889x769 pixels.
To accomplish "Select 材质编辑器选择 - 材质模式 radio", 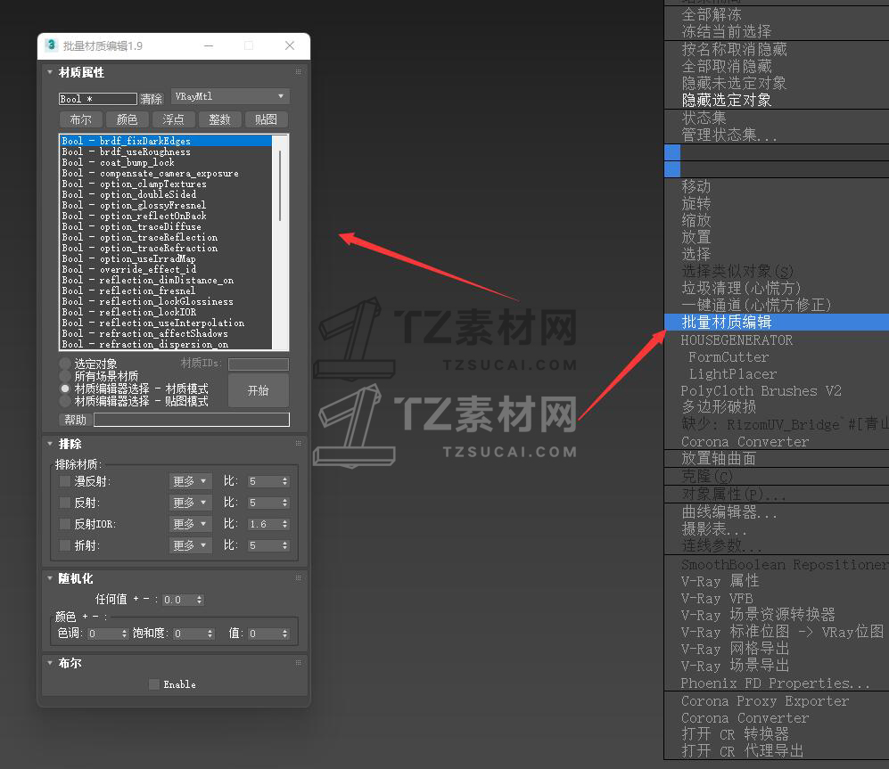I will coord(65,389).
